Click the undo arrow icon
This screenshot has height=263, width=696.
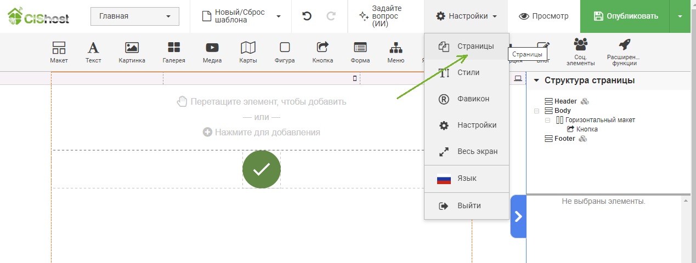coord(307,16)
